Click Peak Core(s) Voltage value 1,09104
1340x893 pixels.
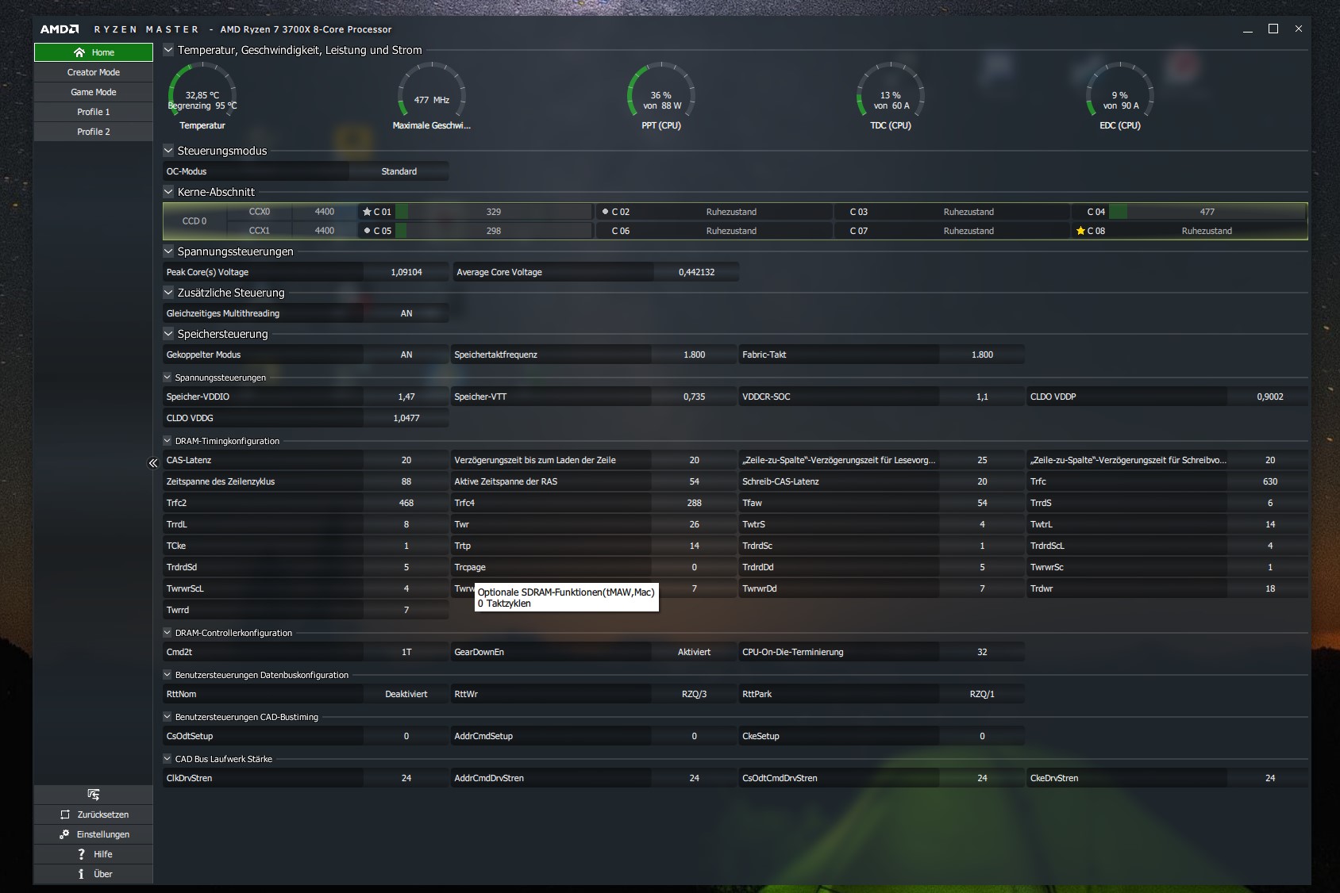[x=406, y=272]
